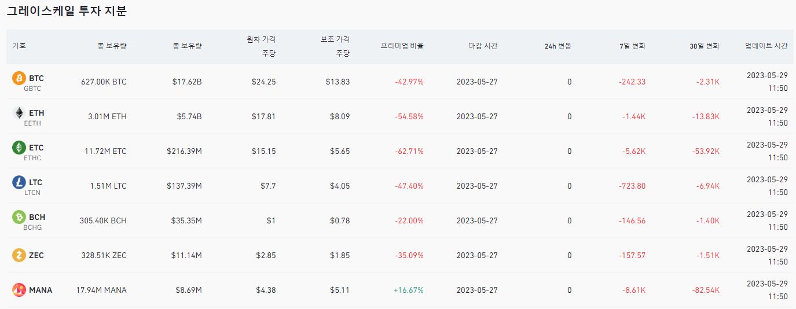
Task: Click the 그레이스케일 투자 지분 heading
Action: pos(67,11)
